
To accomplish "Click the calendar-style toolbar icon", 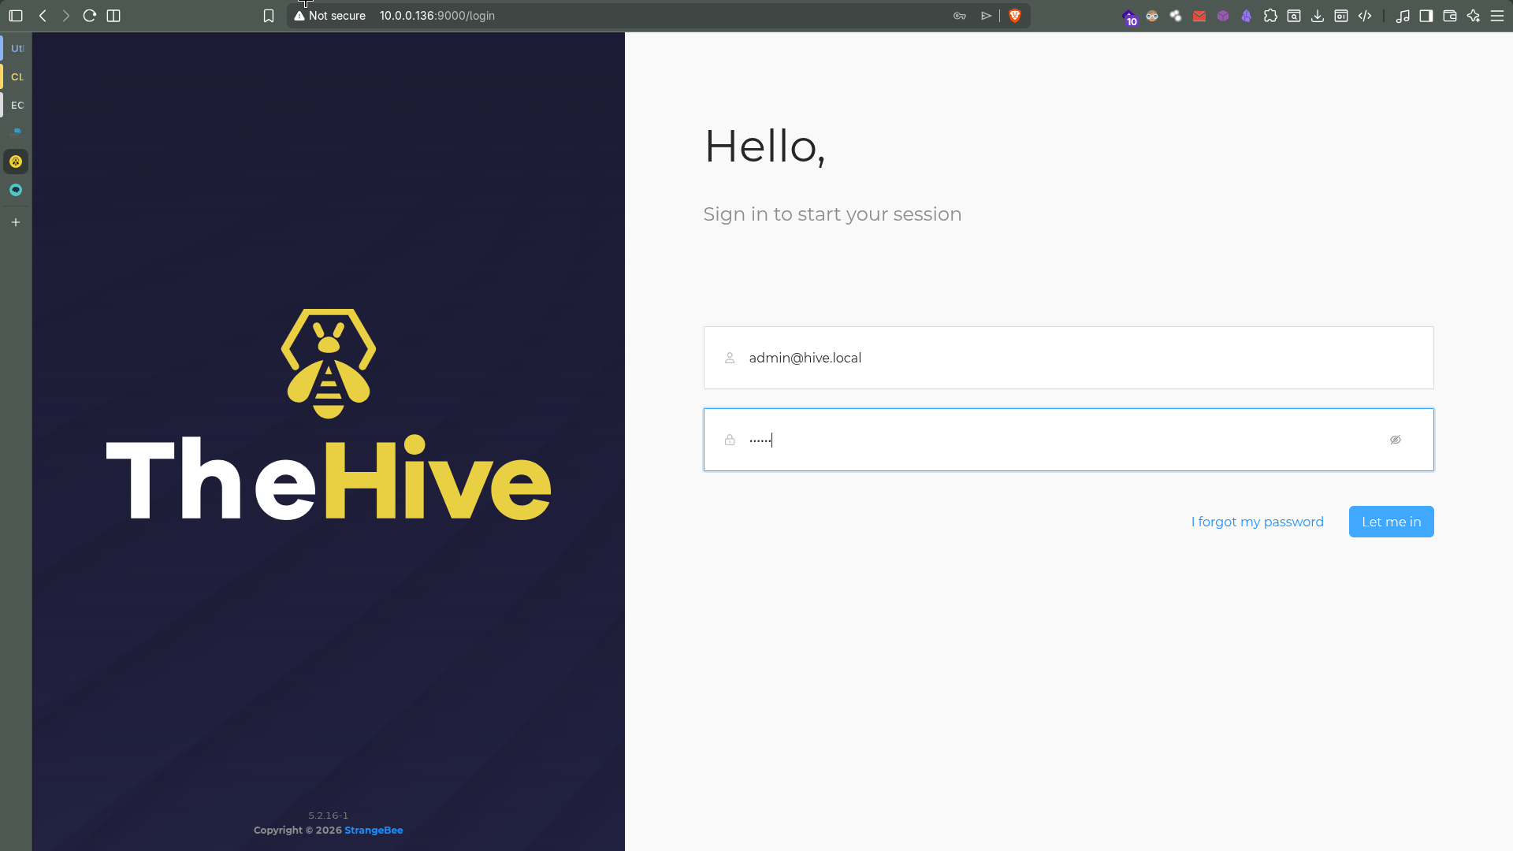I will 1341,16.
